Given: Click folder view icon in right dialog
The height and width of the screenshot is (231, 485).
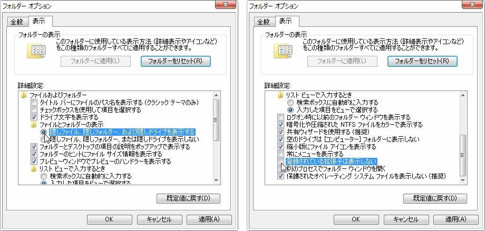Looking at the screenshot, I should pyautogui.click(x=283, y=51).
